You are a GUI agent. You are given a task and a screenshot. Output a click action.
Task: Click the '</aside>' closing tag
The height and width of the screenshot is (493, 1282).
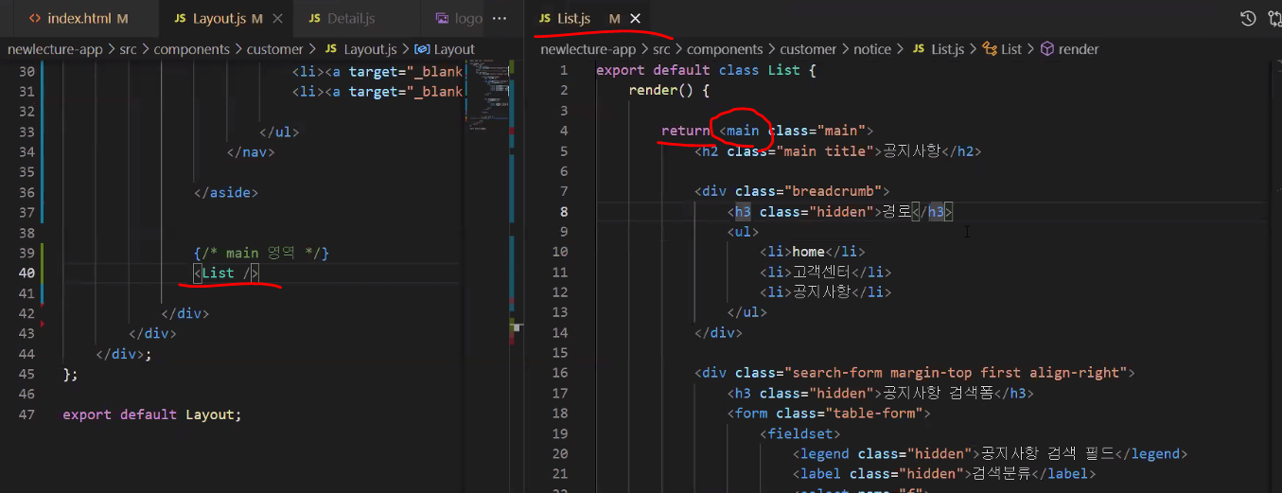click(x=225, y=192)
